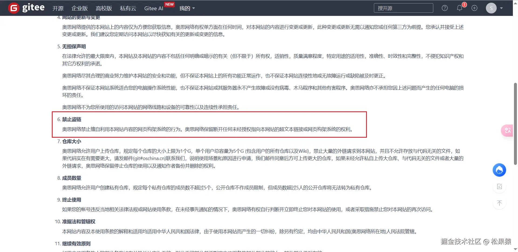Click the paragraph starting 本网站内容及本使用条款

[x=240, y=232]
